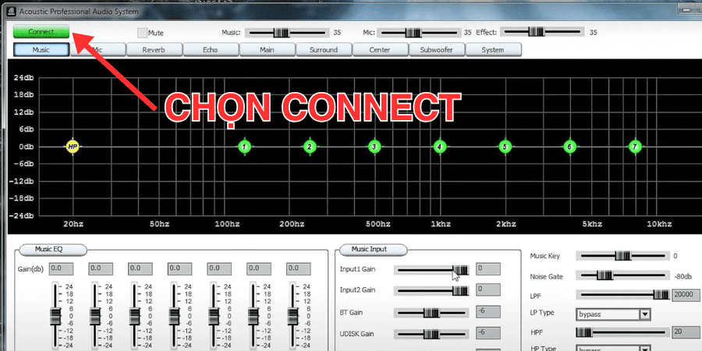Click the UDISK Gain value field
Image resolution: width=702 pixels, height=351 pixels.
coord(488,332)
